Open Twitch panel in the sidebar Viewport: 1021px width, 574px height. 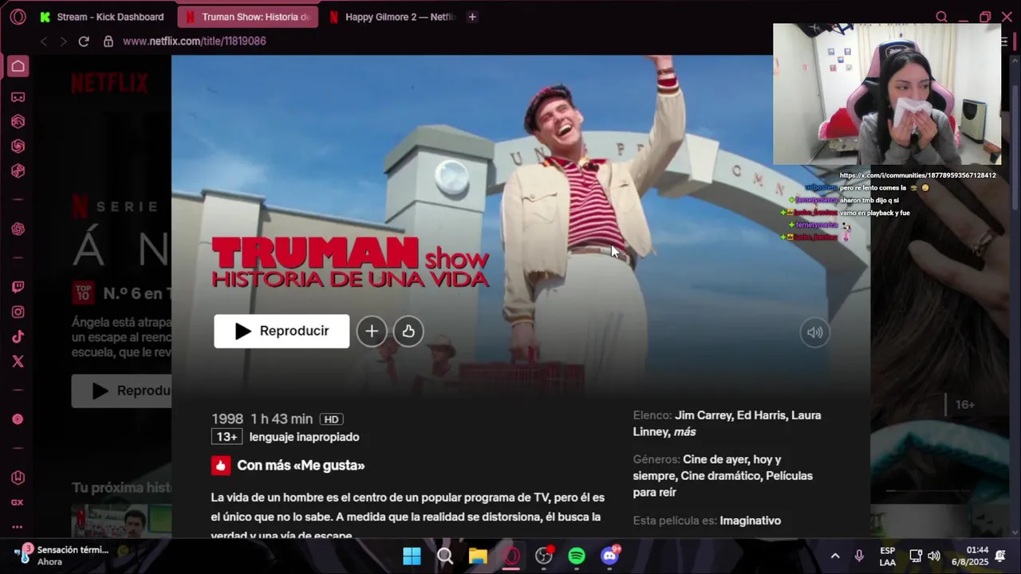click(18, 287)
